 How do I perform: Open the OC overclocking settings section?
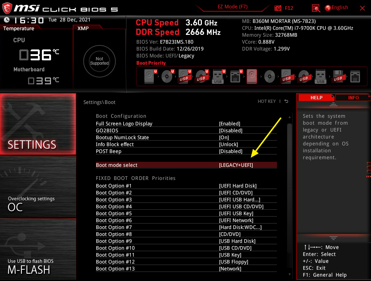38,186
